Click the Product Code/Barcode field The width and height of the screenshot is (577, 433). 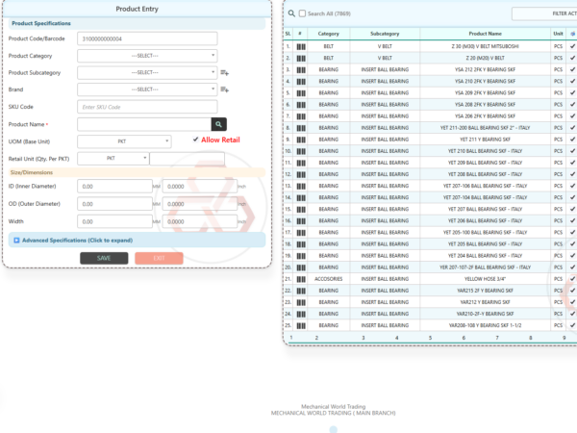(x=147, y=38)
